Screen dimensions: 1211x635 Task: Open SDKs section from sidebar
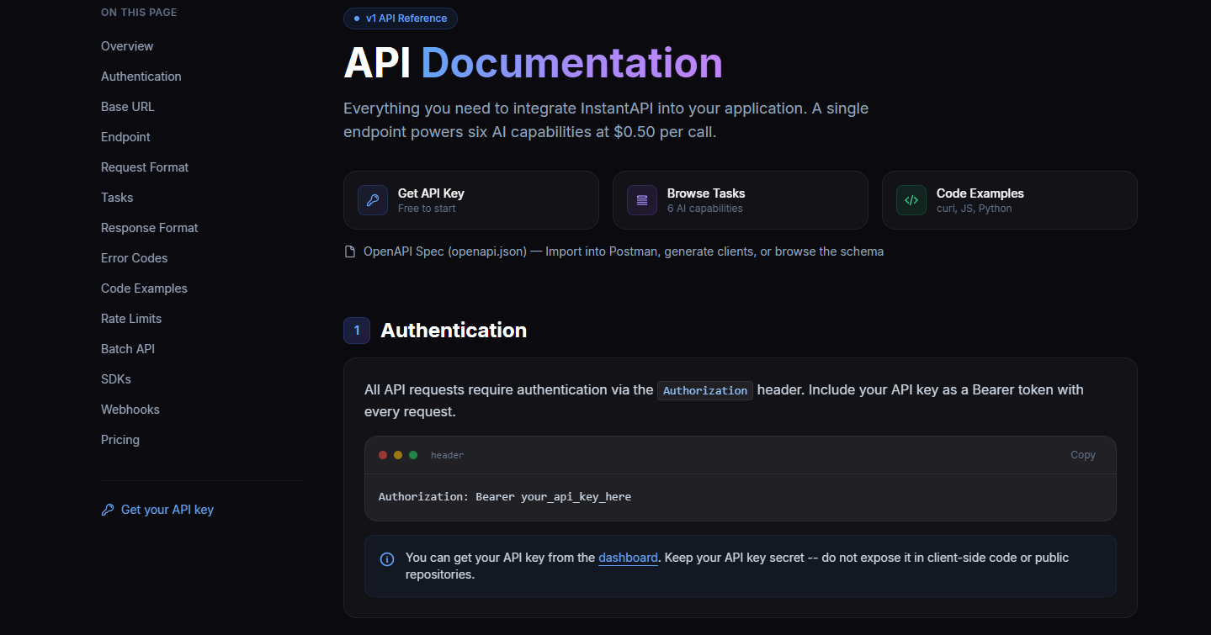(116, 379)
